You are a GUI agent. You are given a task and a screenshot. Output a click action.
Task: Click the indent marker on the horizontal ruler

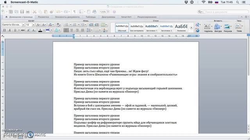73,36
